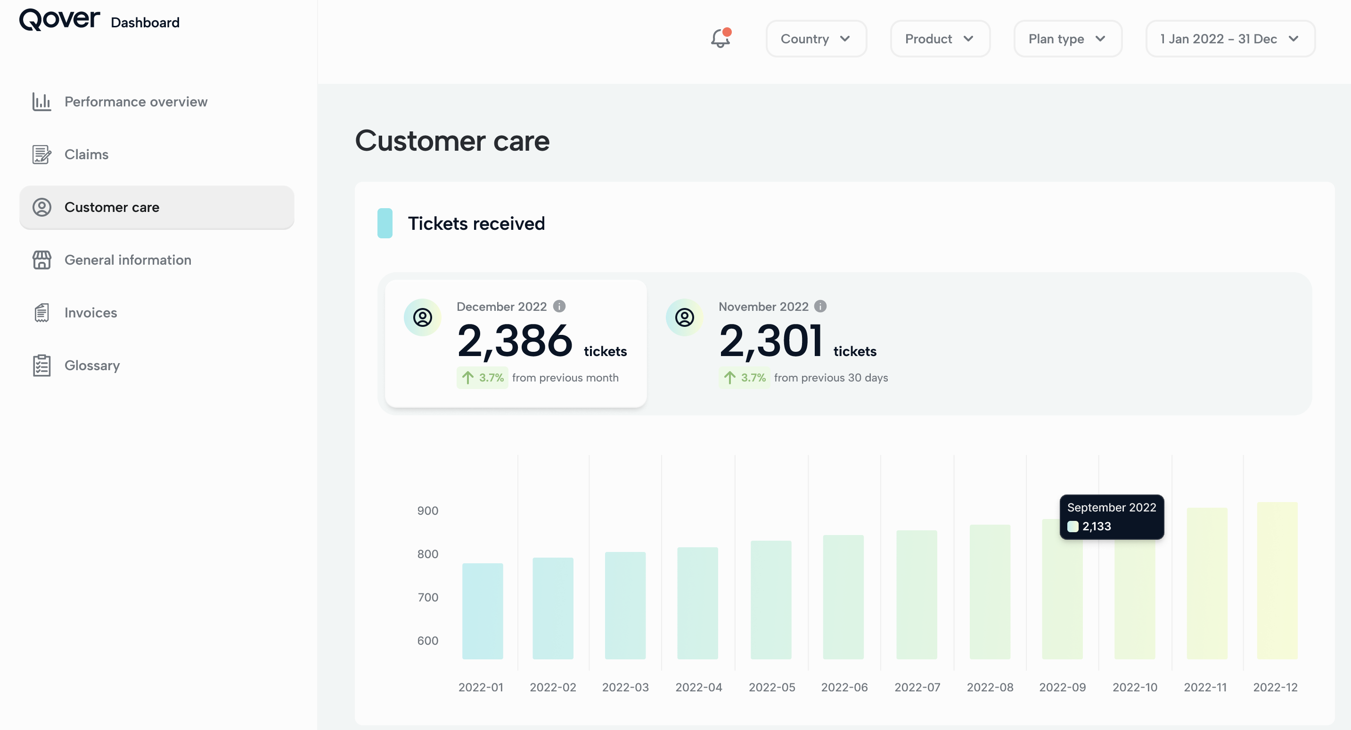Click info icon beside December 2022
Viewport: 1351px width, 730px height.
tap(560, 306)
